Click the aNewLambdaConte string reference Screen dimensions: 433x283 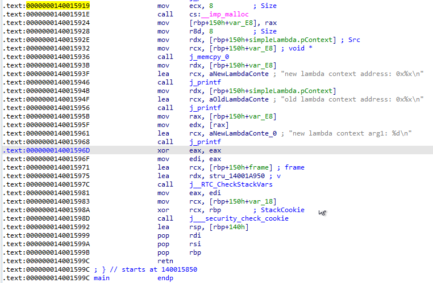coord(243,74)
